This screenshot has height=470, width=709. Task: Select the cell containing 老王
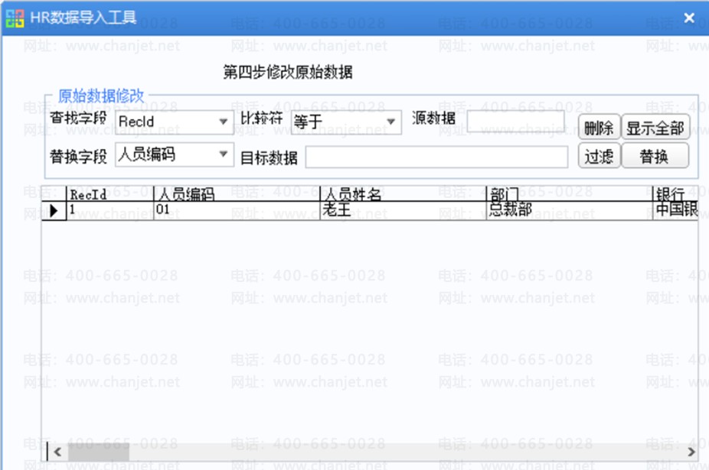click(402, 210)
